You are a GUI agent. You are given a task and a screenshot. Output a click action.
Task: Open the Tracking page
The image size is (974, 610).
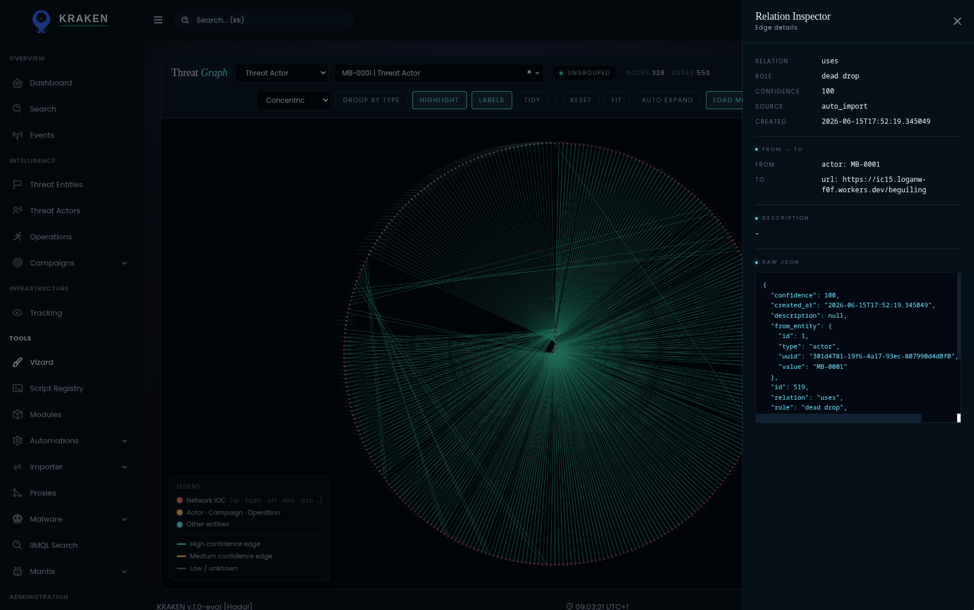[45, 313]
